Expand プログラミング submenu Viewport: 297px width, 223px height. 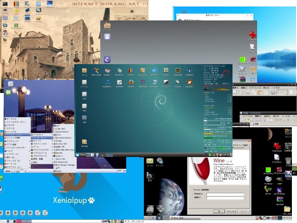point(42,156)
